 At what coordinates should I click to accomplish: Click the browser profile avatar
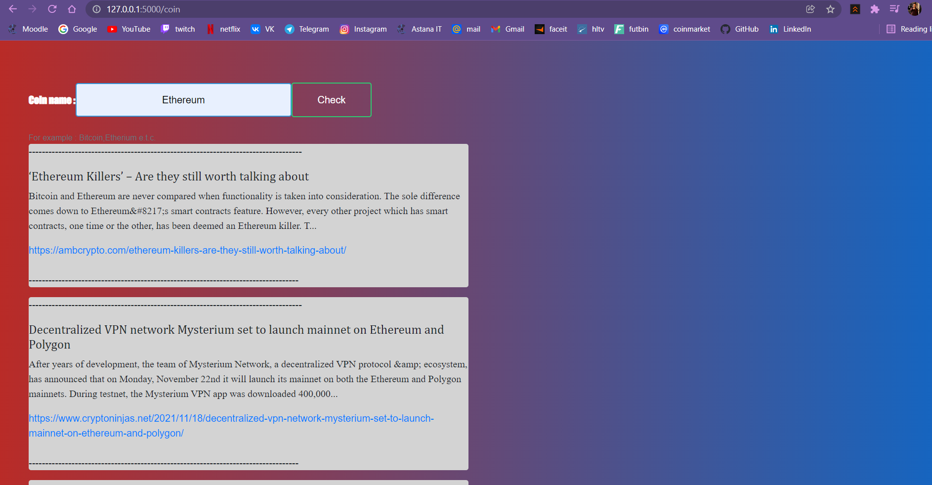(915, 9)
